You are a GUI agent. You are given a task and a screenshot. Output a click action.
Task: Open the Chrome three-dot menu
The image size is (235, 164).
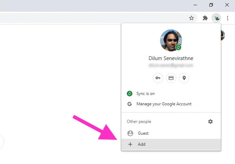[227, 18]
